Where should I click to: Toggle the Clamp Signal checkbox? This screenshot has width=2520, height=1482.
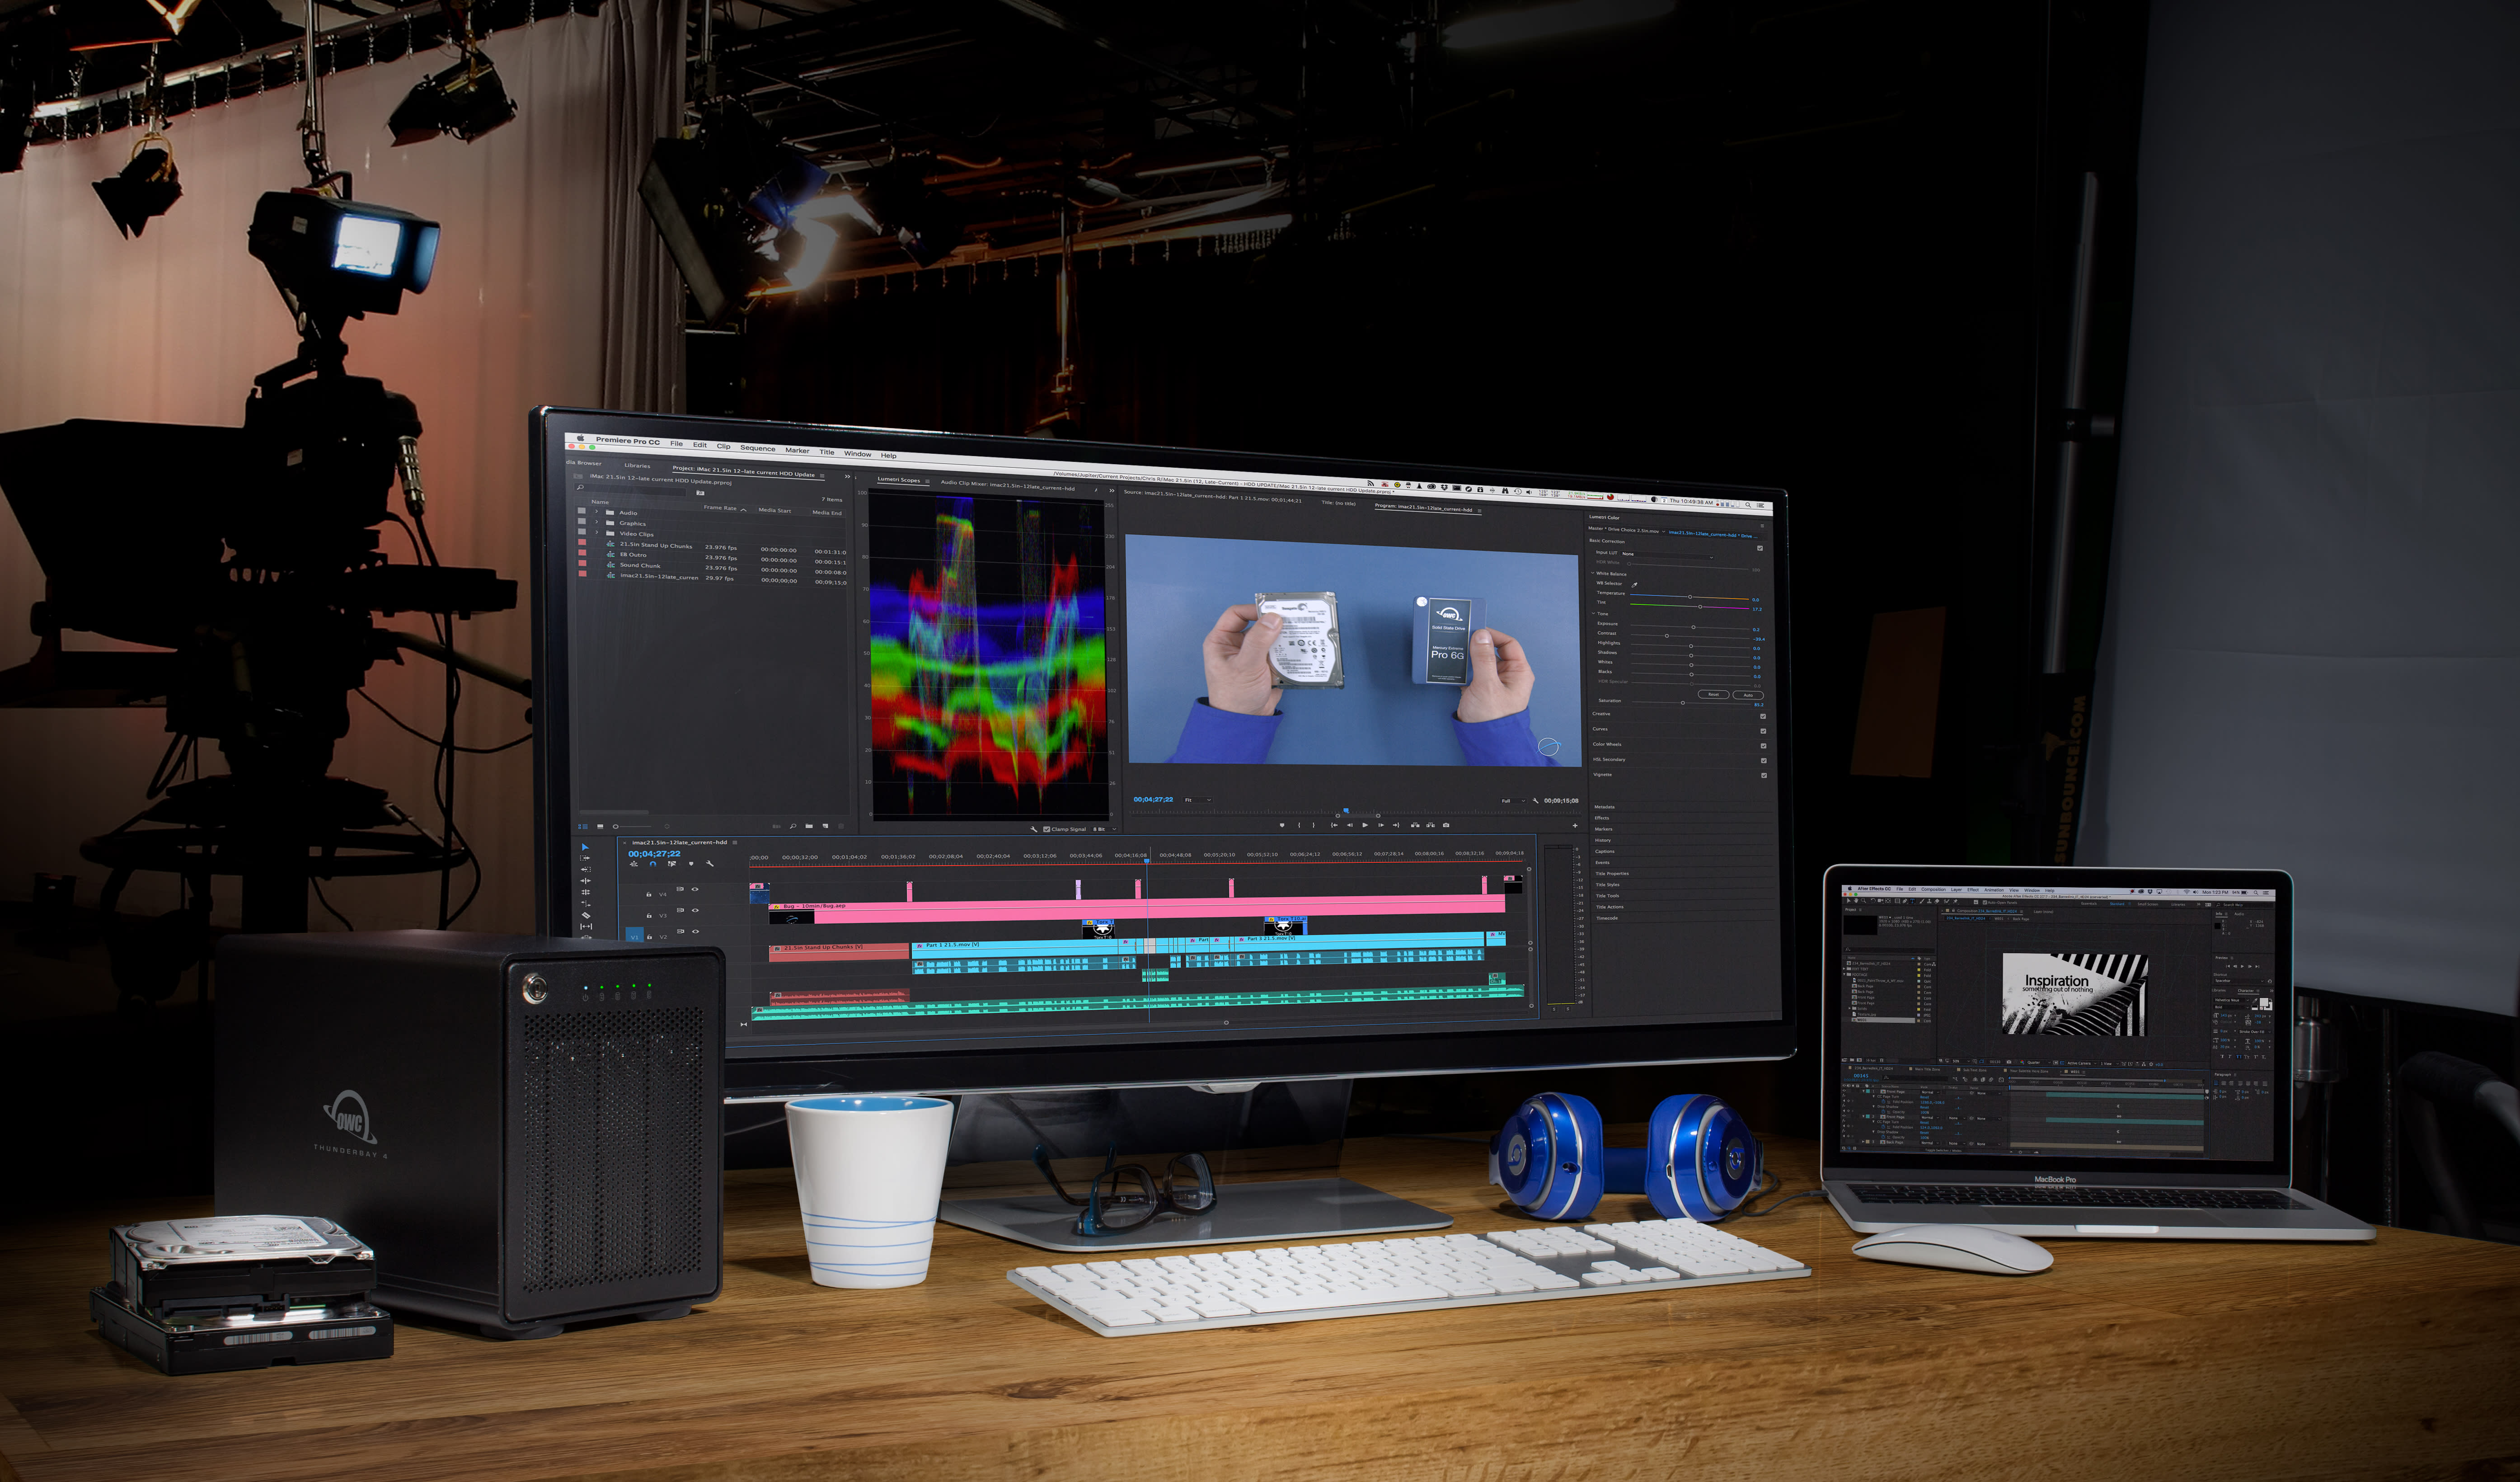1047,829
